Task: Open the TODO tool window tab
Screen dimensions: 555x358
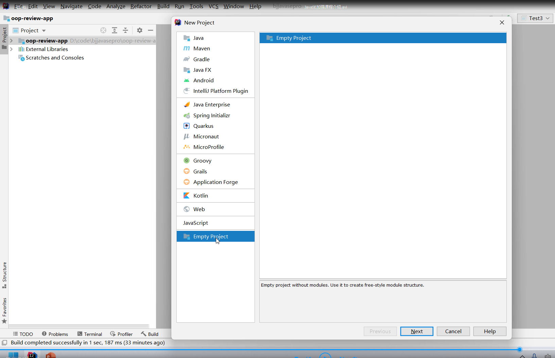Action: pyautogui.click(x=23, y=334)
